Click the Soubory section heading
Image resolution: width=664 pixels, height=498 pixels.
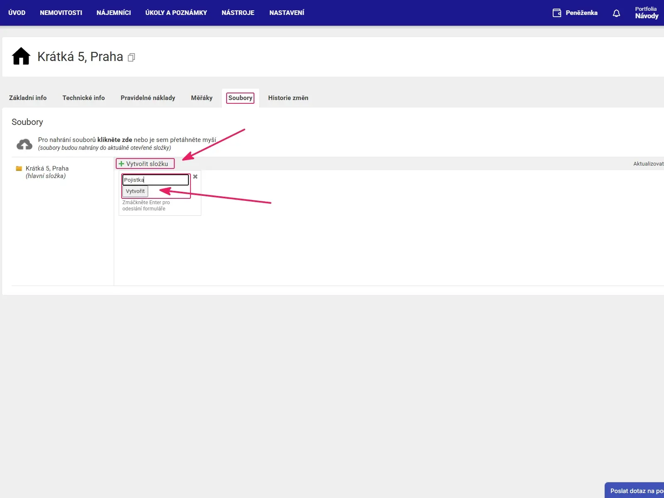click(27, 122)
